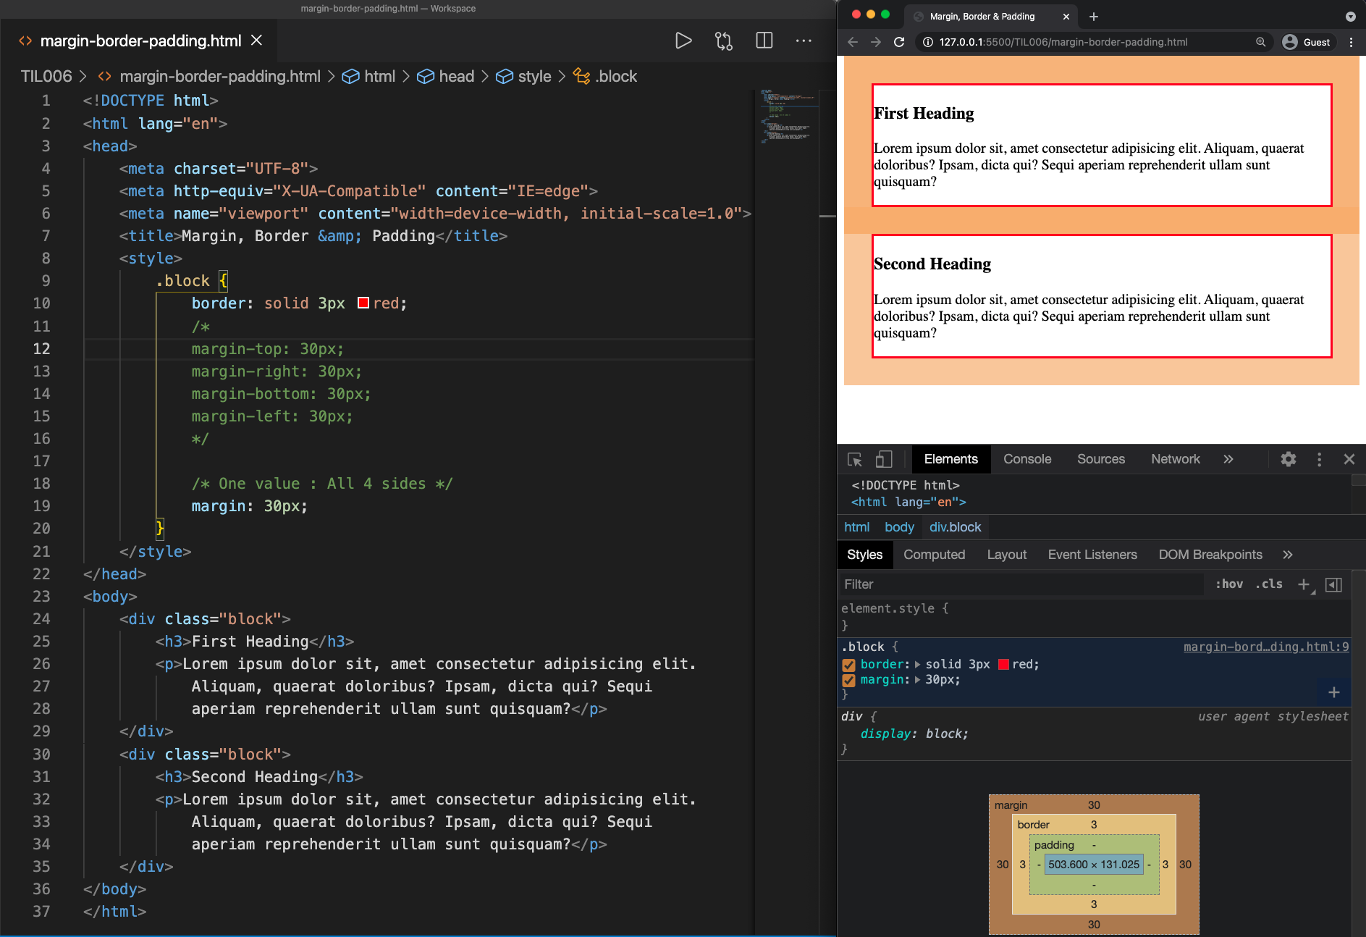
Task: Click the code minimap in the editor
Action: point(788,116)
